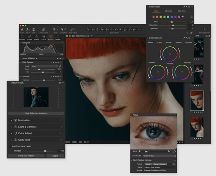This screenshot has height=176, width=216.
Task: Select the Keystone cursor tool
Action: point(111,30)
